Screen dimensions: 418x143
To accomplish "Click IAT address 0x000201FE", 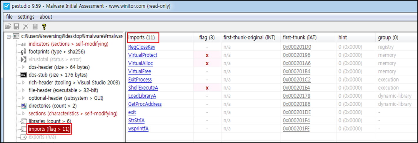I will tap(297, 129).
